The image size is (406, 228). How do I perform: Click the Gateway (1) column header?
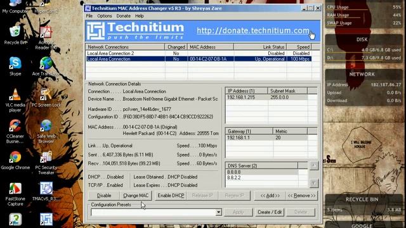click(x=249, y=131)
